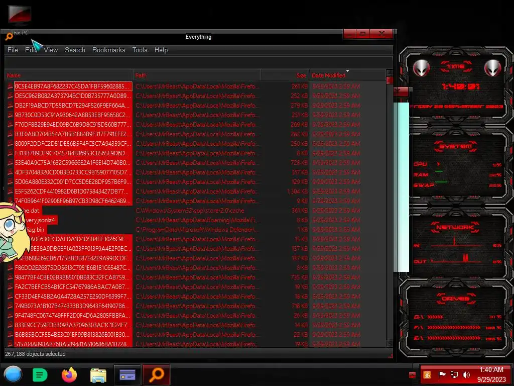Open the Help menu

point(161,50)
